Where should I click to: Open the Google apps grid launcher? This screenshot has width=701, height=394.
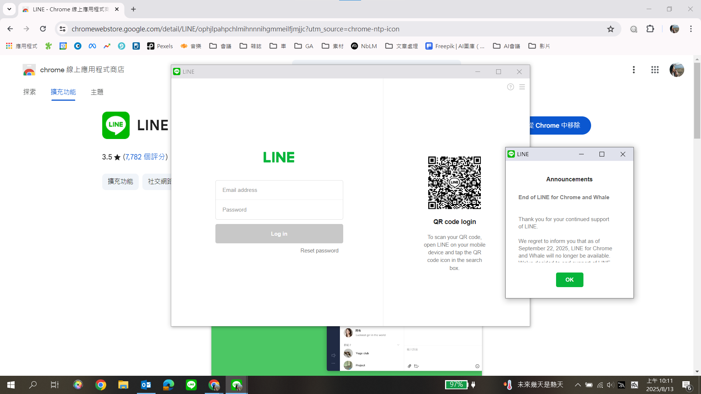click(x=655, y=70)
